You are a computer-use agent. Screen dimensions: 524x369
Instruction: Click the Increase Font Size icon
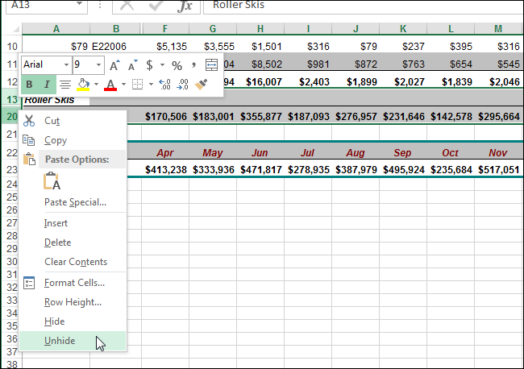(114, 64)
